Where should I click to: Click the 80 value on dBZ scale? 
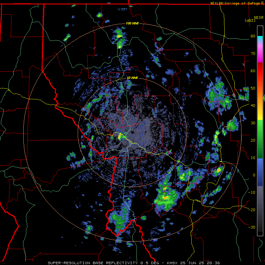pos(253,36)
